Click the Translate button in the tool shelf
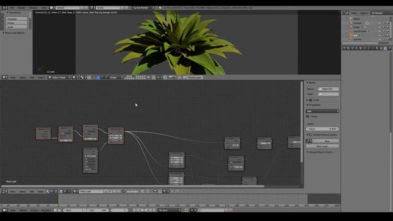The height and width of the screenshot is (221, 393). pos(17,19)
